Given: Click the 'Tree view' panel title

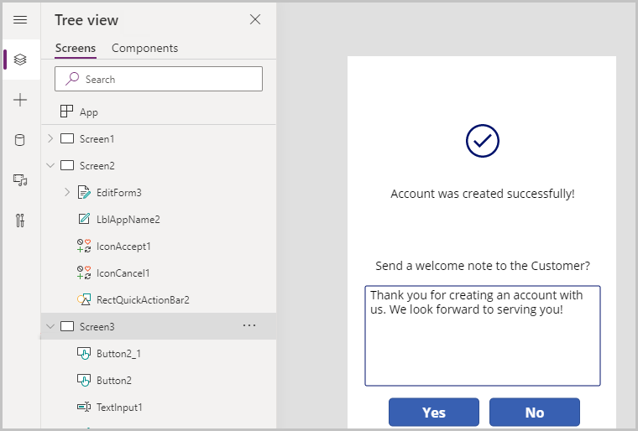Looking at the screenshot, I should pos(86,20).
